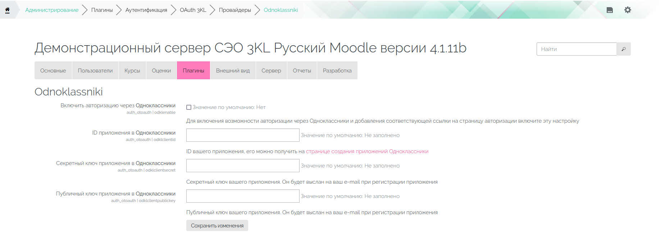Select the Плагины tab
Viewport: 661px width, 235px height.
tap(193, 71)
